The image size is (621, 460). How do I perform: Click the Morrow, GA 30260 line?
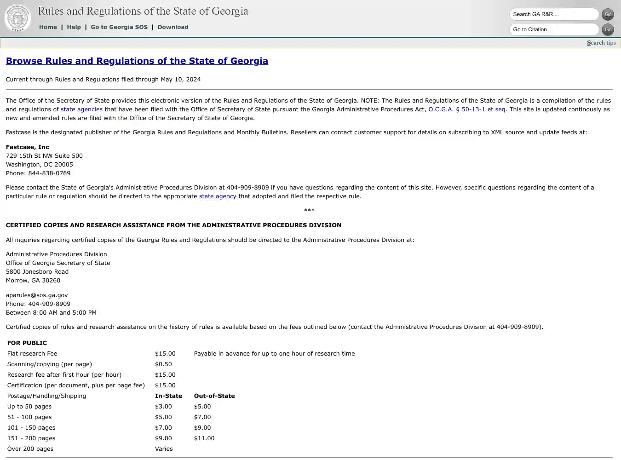(x=33, y=281)
